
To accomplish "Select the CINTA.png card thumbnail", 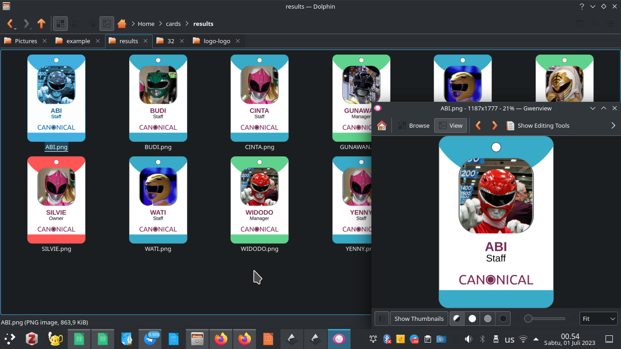I will pyautogui.click(x=260, y=98).
